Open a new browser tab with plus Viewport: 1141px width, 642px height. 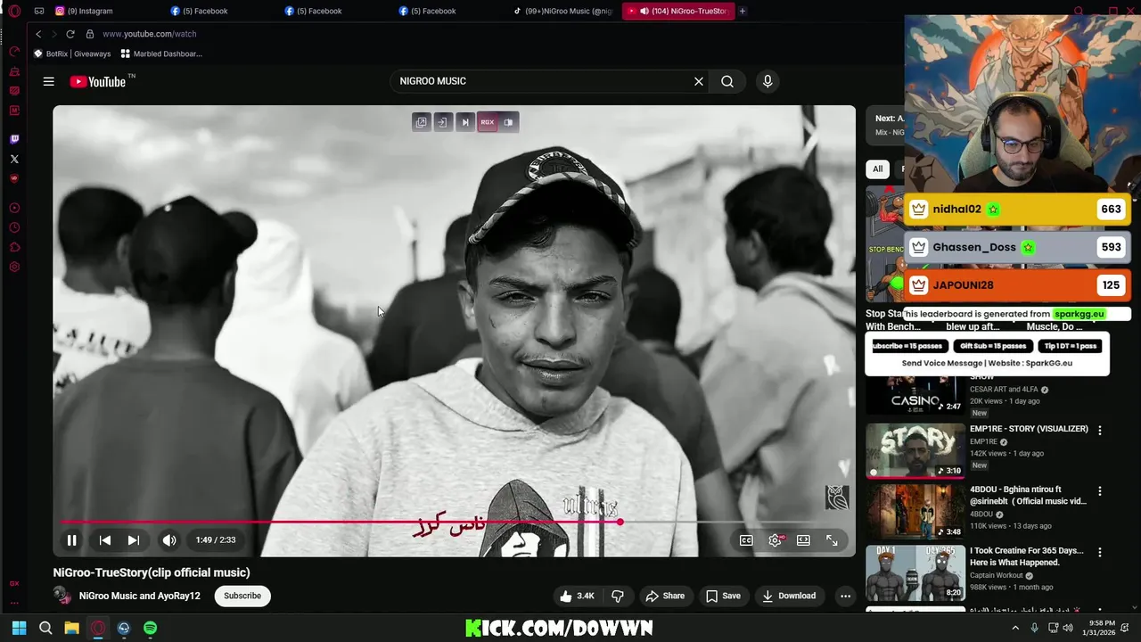pos(742,11)
